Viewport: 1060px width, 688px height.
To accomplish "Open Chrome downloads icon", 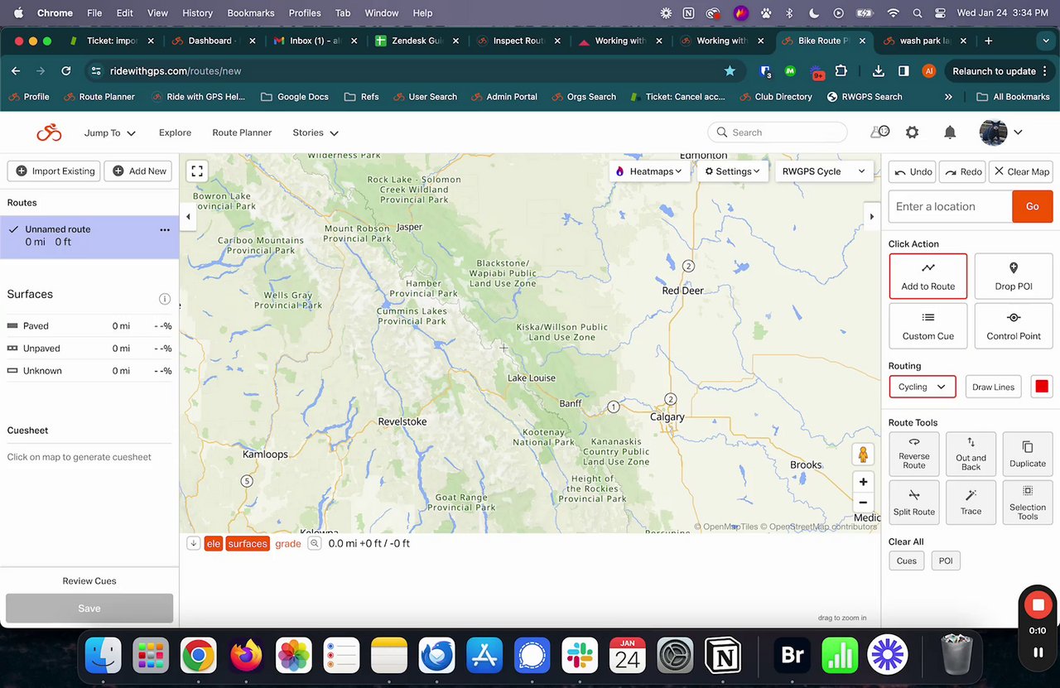I will [879, 71].
